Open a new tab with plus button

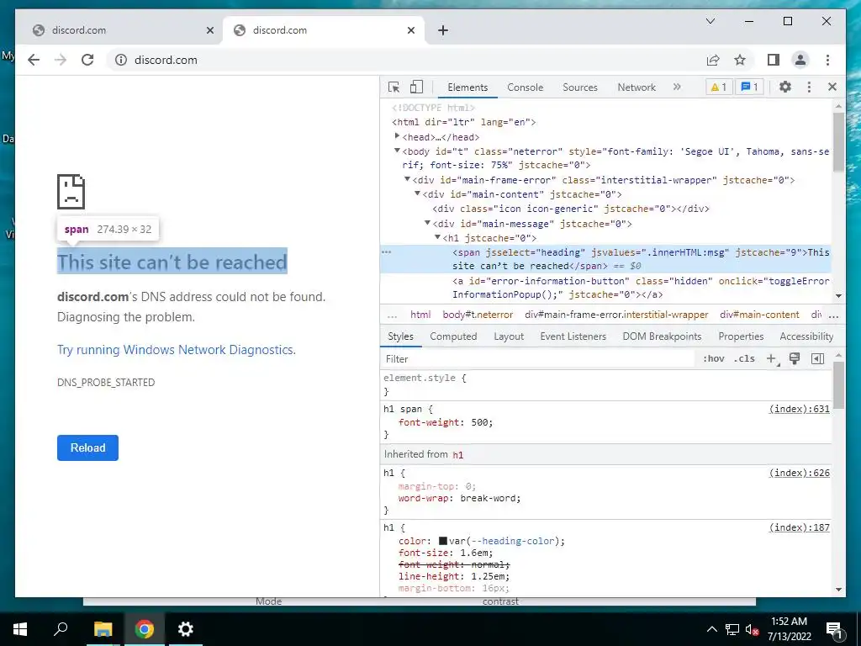coord(443,30)
